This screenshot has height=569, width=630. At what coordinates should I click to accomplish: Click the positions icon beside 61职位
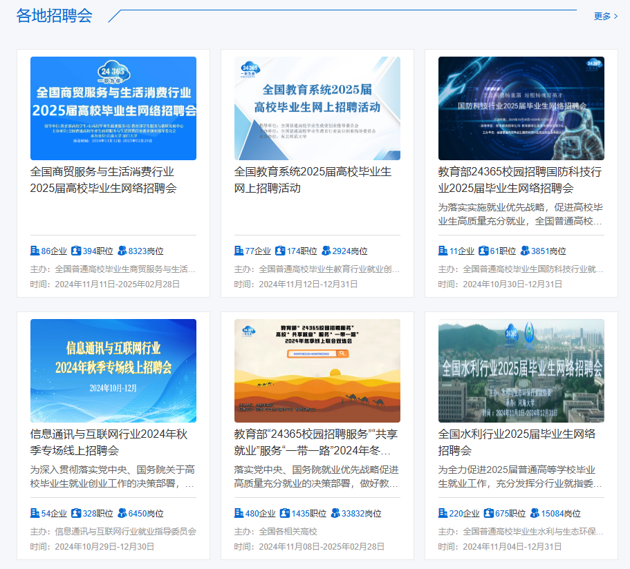484,251
